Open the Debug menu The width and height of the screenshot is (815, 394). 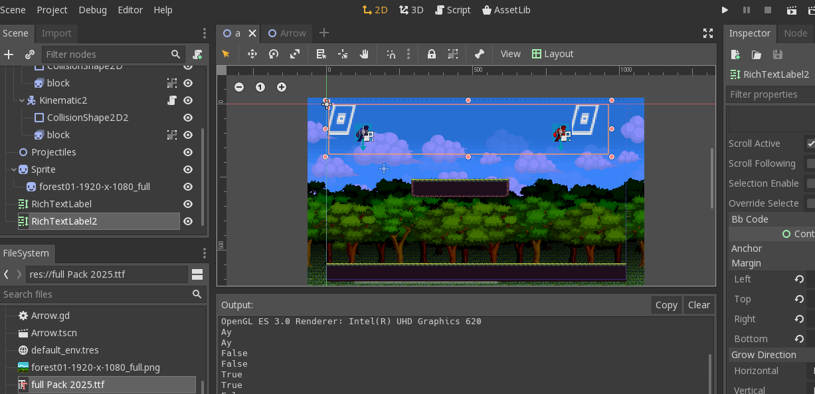click(x=92, y=10)
